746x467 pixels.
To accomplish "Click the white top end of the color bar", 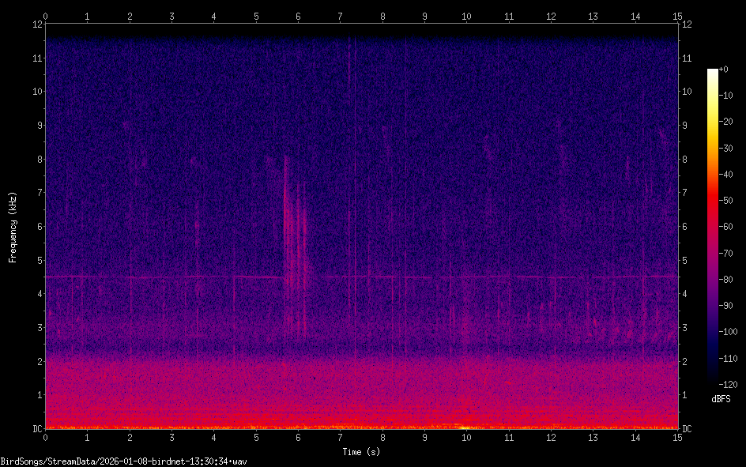I will click(713, 73).
